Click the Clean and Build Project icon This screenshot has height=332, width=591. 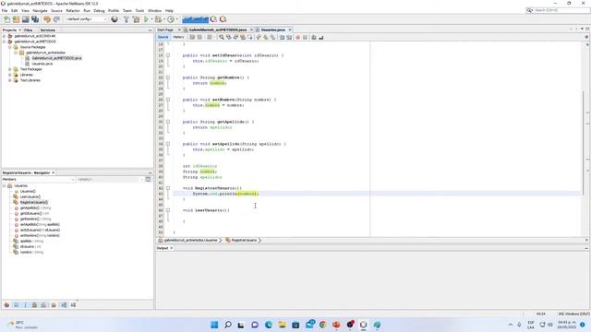pos(136,19)
